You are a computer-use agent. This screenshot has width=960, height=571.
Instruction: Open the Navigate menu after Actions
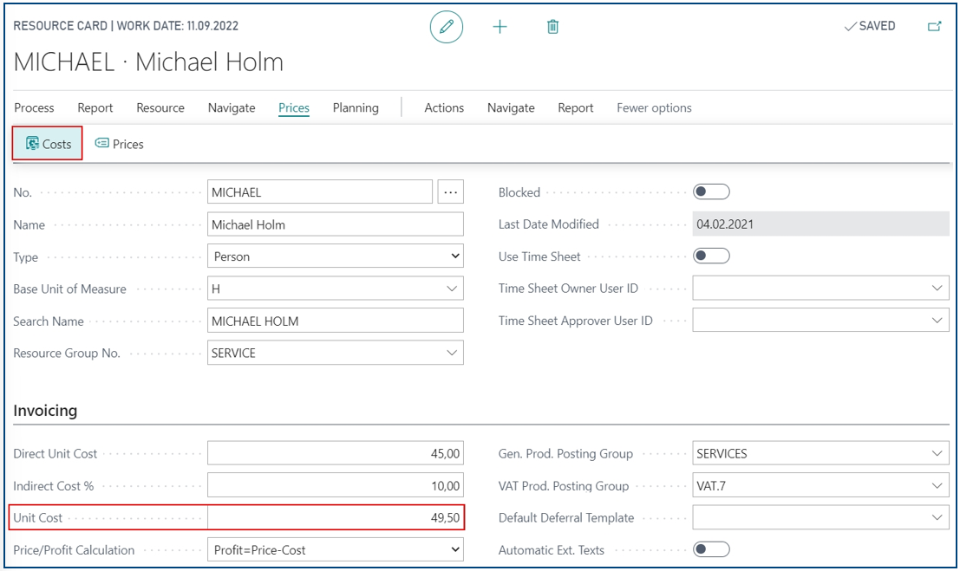coord(511,107)
